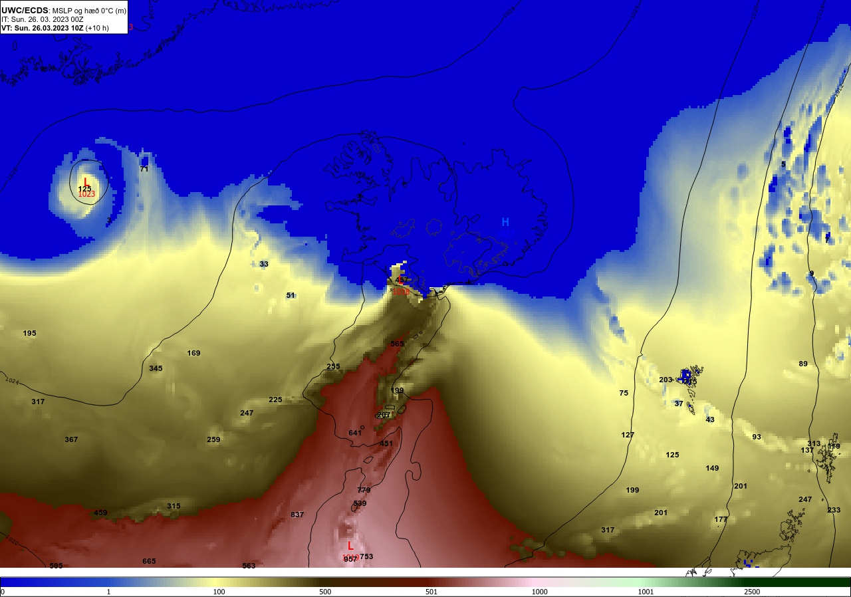851x597 pixels.
Task: Click the map value 779
Action: click(x=364, y=490)
